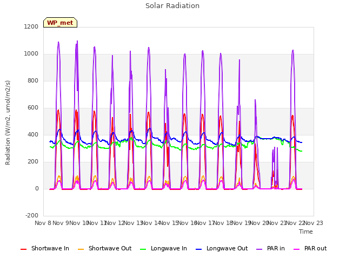
Task: Click the magenta PAR out legend swatch
Action: pos(297,249)
